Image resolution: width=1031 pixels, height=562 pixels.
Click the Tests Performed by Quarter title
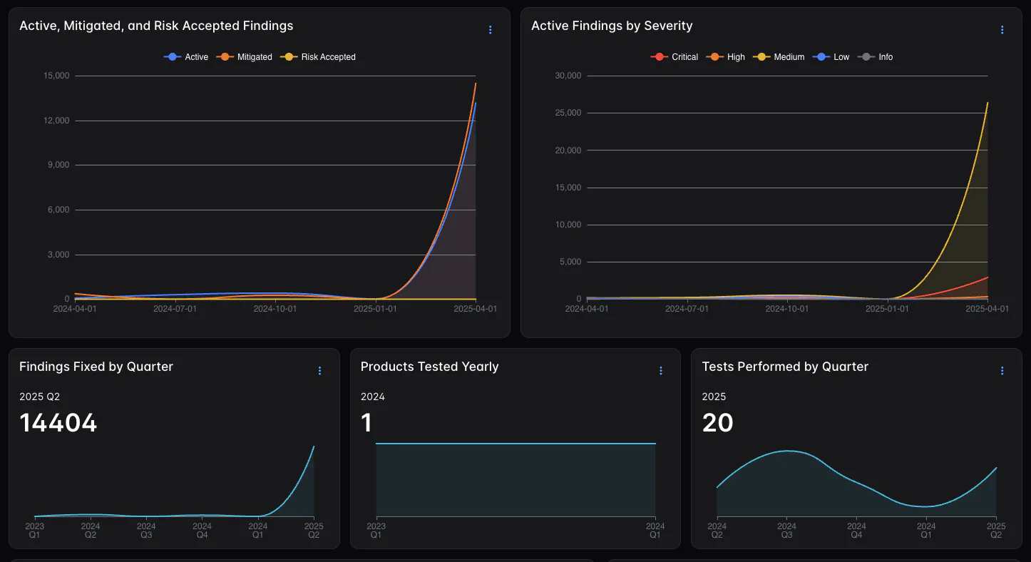pyautogui.click(x=785, y=367)
